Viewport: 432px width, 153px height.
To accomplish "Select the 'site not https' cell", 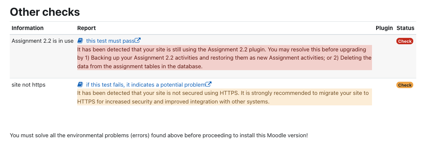I will coord(28,85).
